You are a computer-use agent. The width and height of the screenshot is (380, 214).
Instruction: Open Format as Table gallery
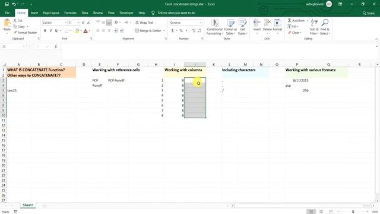(x=230, y=27)
